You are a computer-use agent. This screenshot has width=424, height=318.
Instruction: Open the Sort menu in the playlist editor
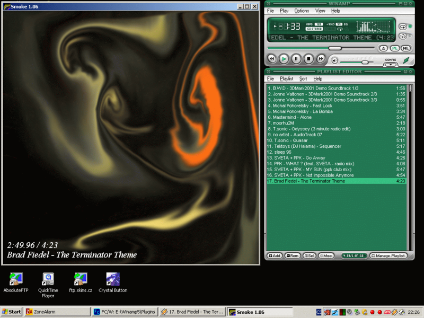point(303,78)
